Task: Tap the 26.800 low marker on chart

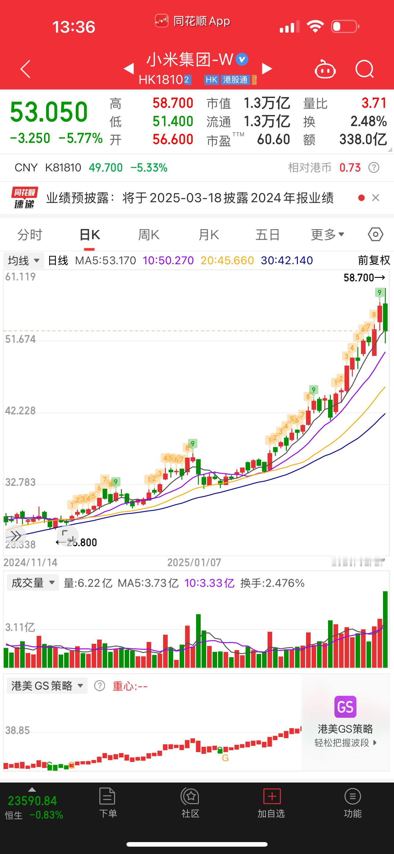Action: coord(76,542)
